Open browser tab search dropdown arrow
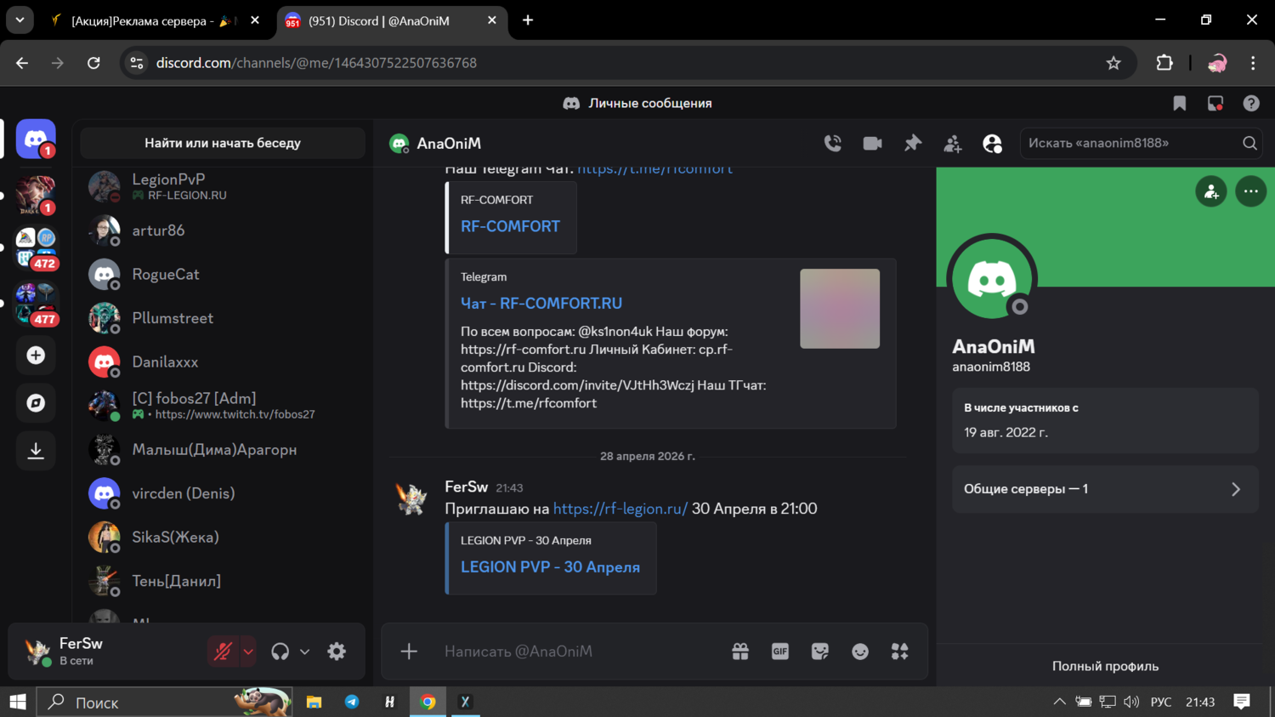 point(20,20)
